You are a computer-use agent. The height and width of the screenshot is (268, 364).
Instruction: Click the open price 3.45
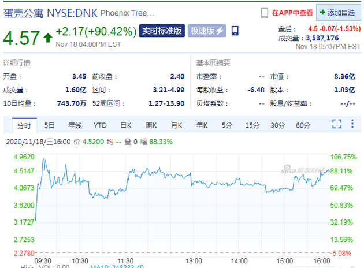(79, 76)
